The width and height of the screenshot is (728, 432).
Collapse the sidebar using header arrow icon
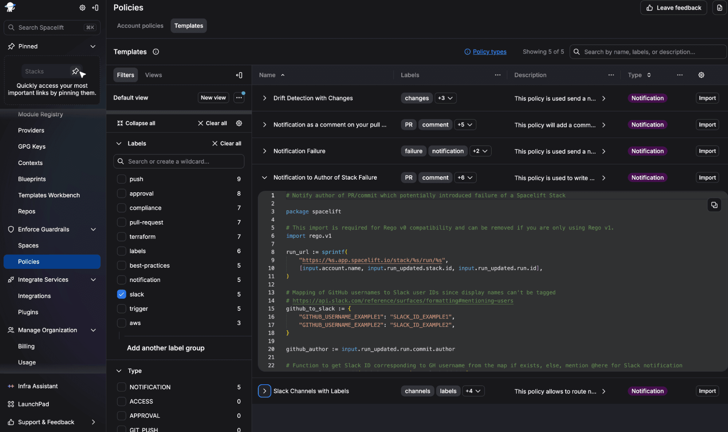95,8
